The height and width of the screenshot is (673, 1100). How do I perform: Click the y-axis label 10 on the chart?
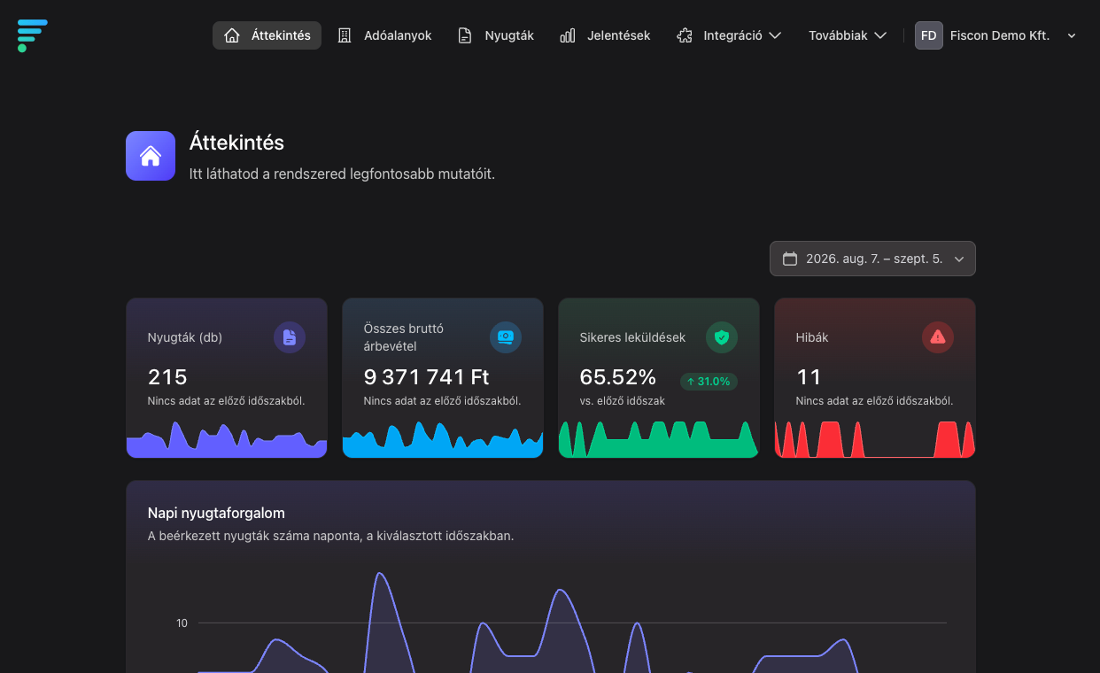pos(182,623)
